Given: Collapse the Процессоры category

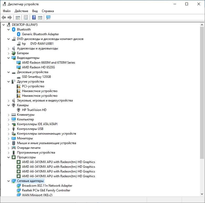Looking at the screenshot, I should click(x=9, y=157).
